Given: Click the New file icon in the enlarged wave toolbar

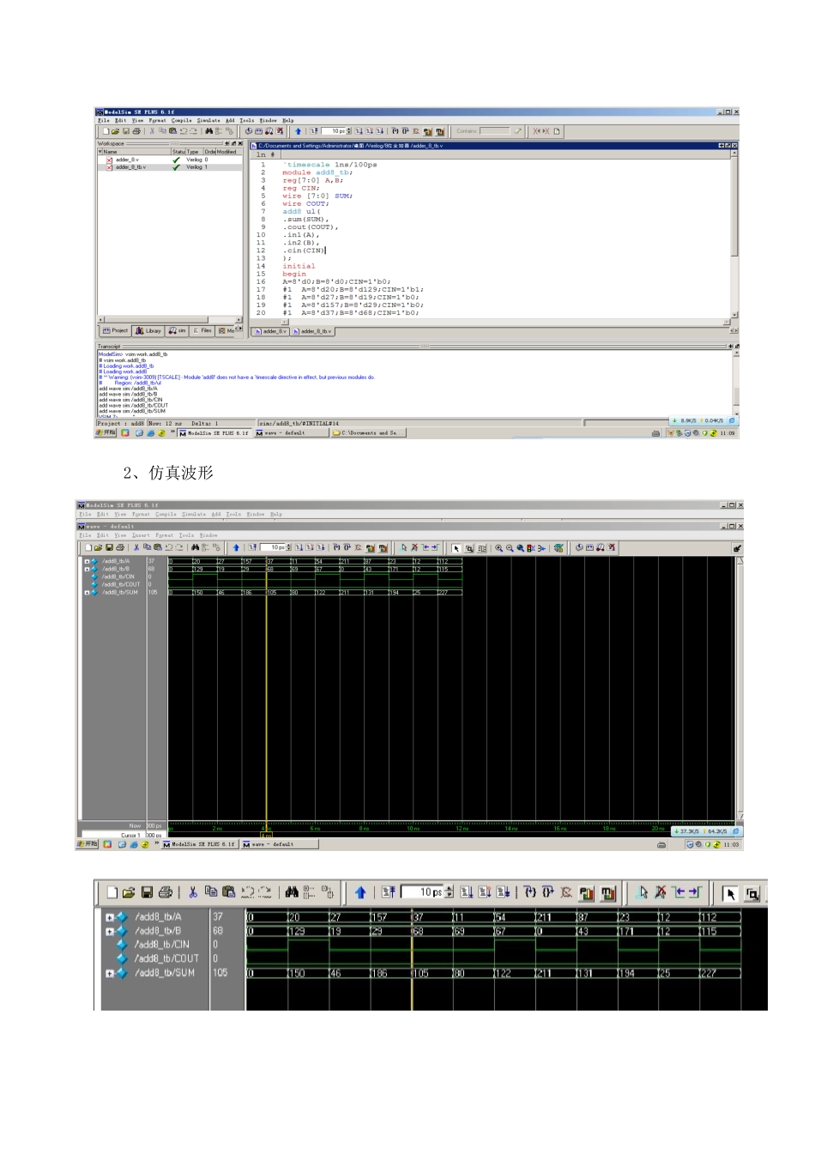Looking at the screenshot, I should [112, 892].
